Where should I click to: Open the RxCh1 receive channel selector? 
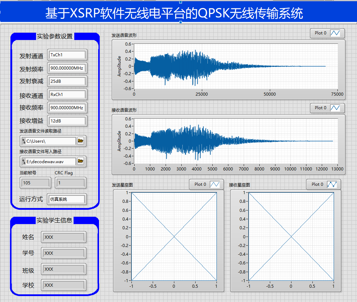coord(67,95)
